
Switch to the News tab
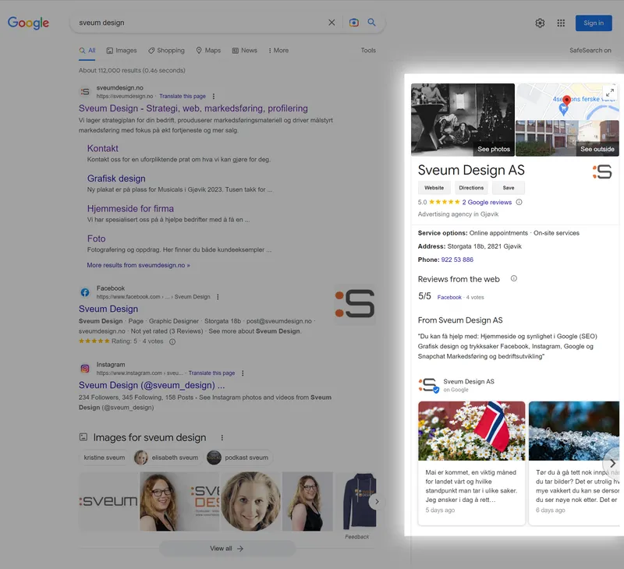pyautogui.click(x=245, y=51)
